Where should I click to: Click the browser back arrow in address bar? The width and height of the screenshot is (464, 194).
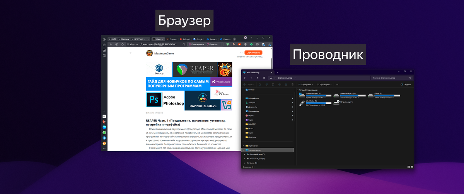click(x=111, y=44)
